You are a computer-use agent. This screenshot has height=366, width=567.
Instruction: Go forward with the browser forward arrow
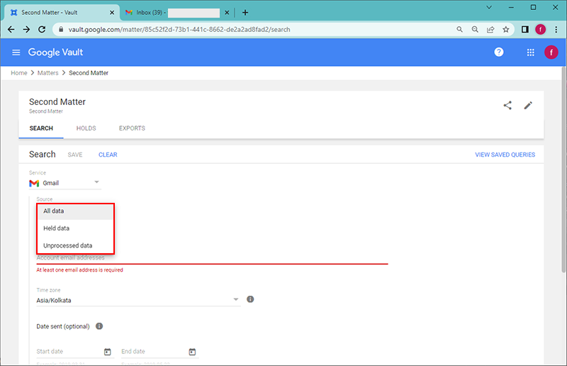(26, 29)
